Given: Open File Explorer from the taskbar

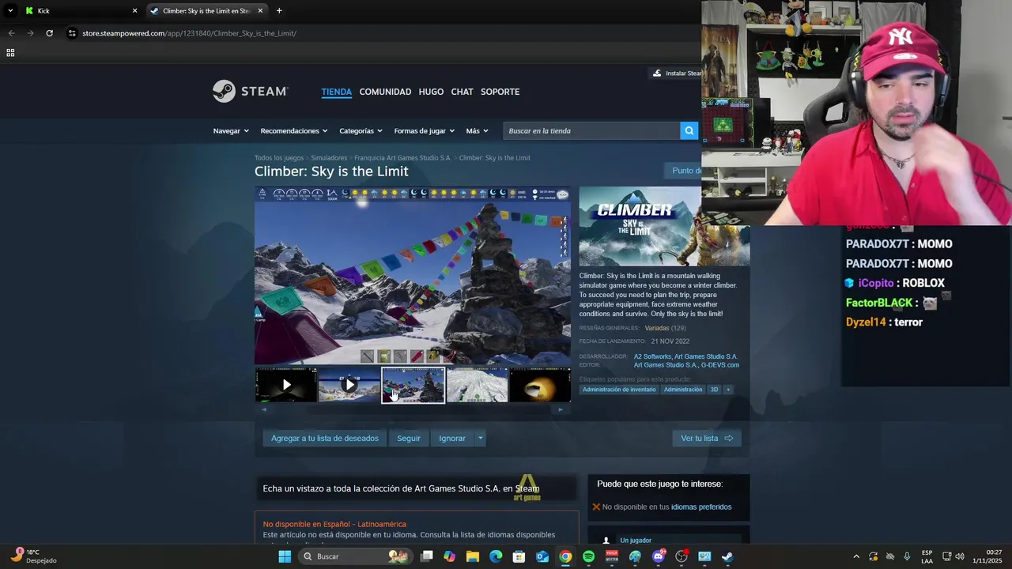Looking at the screenshot, I should tap(473, 556).
